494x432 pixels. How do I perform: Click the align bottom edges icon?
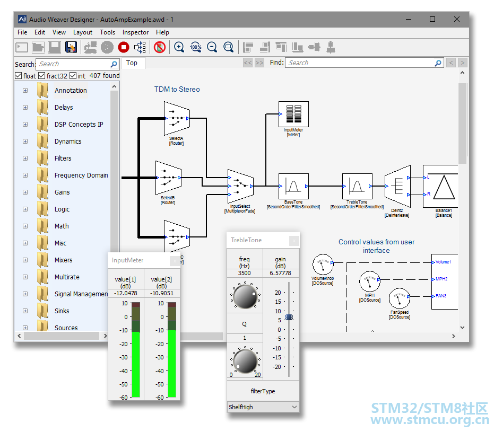297,48
